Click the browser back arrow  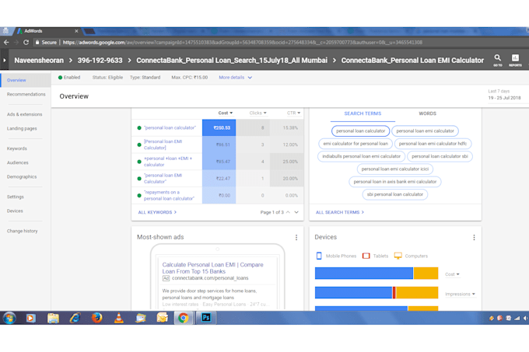tap(6, 43)
